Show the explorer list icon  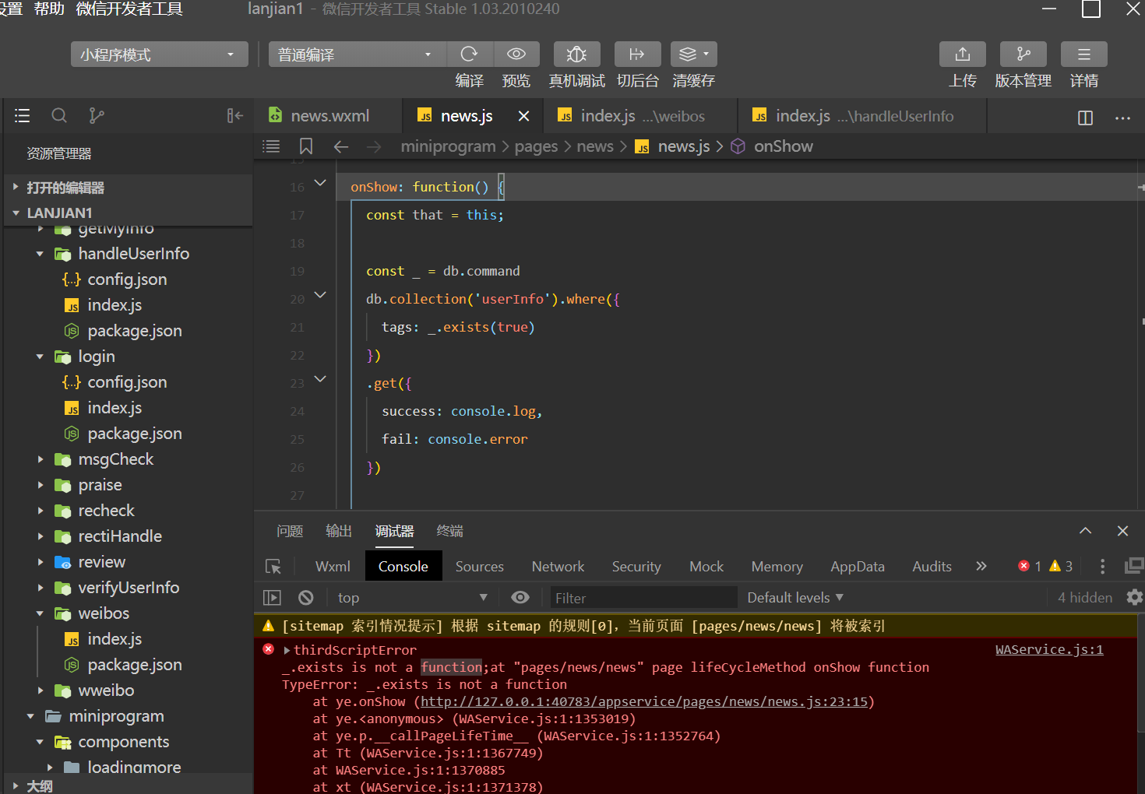click(x=22, y=116)
